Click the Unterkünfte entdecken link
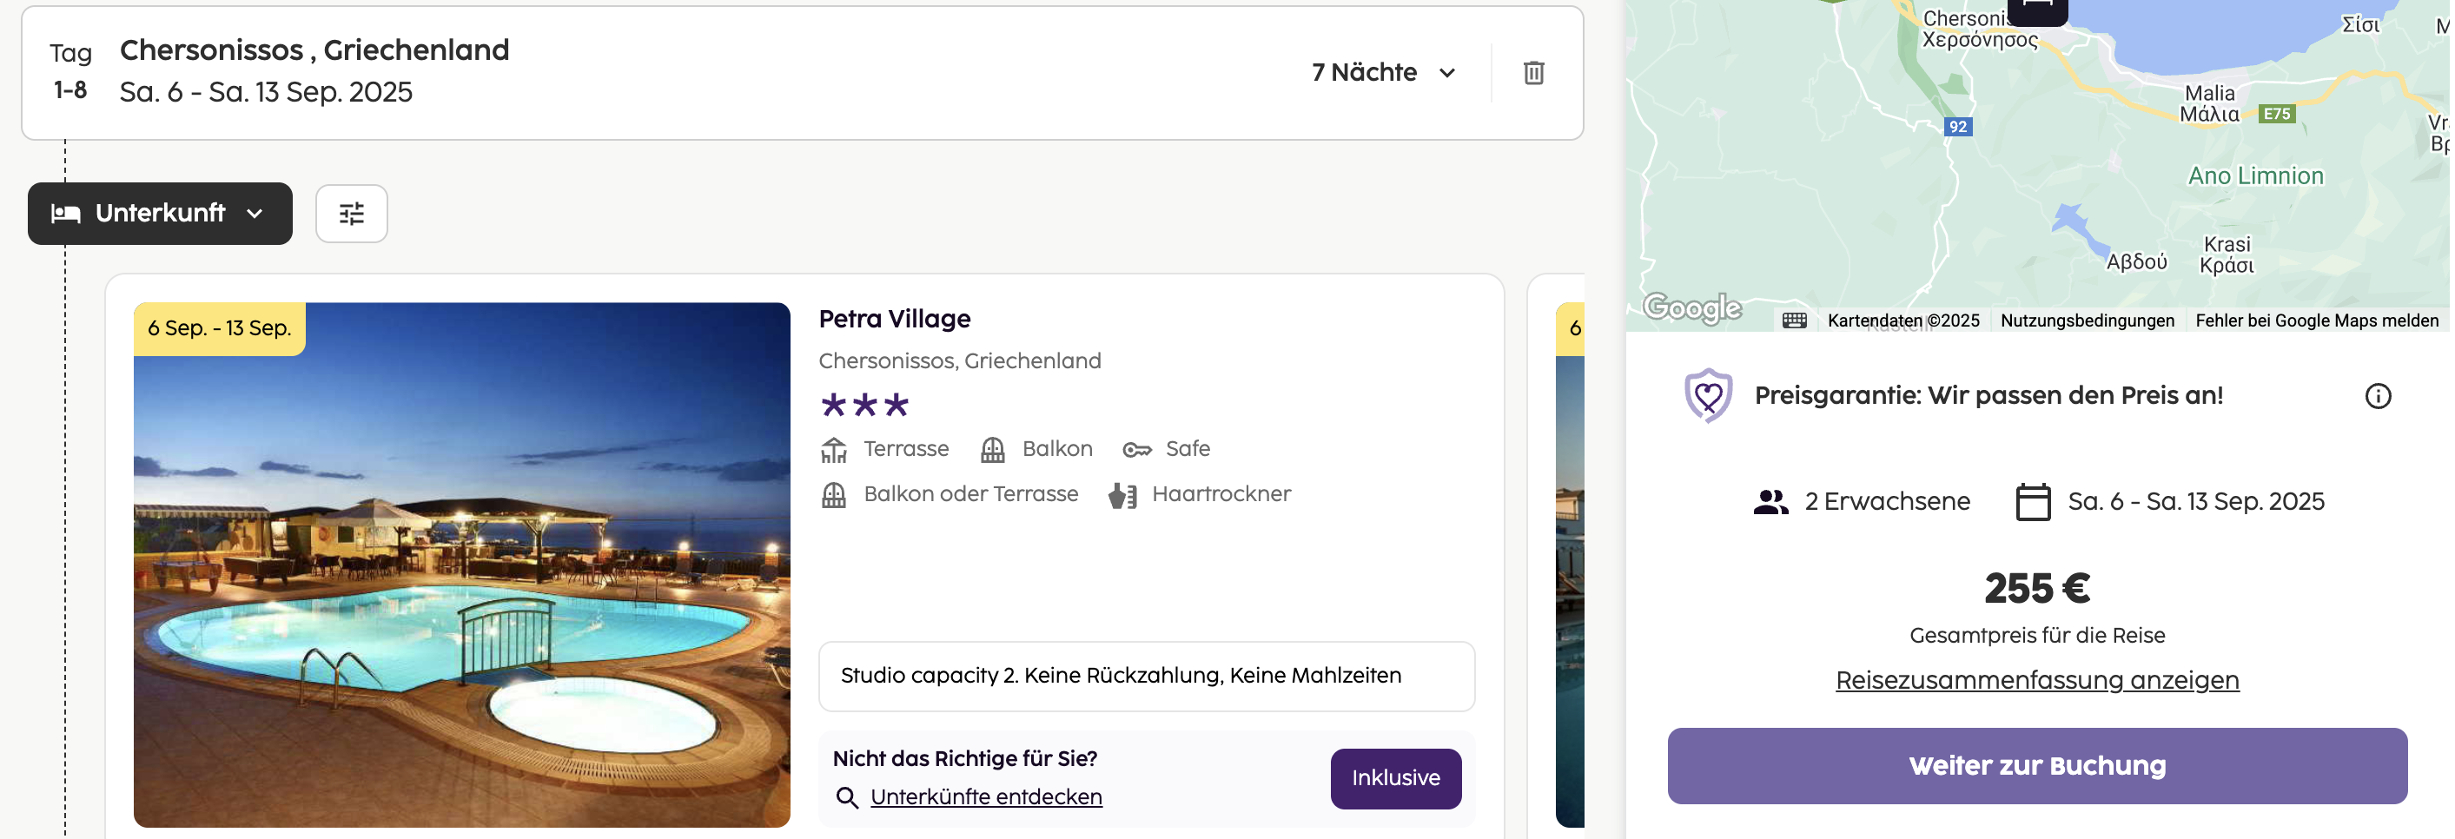This screenshot has width=2455, height=839. tap(985, 797)
